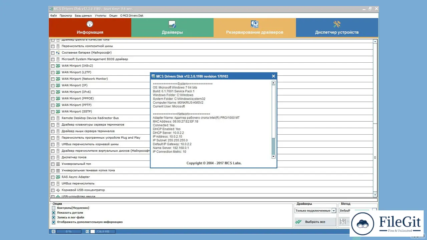Click the Перечислитель композитной шины device icon
The height and width of the screenshot is (240, 427).
[x=58, y=46]
